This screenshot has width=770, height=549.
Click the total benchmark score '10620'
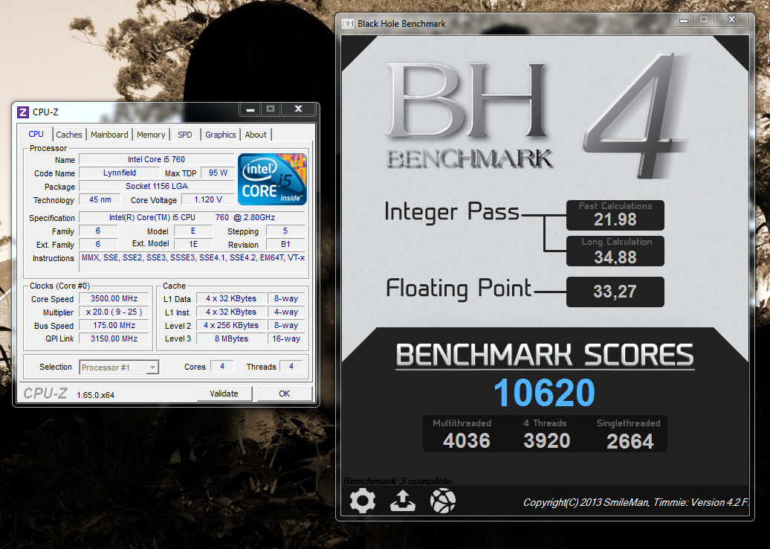pos(544,393)
